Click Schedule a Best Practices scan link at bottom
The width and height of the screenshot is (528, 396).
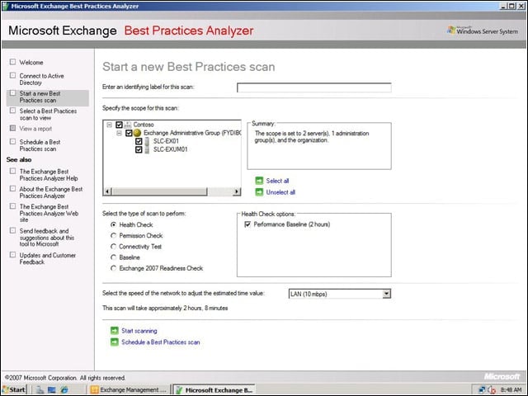pyautogui.click(x=161, y=342)
